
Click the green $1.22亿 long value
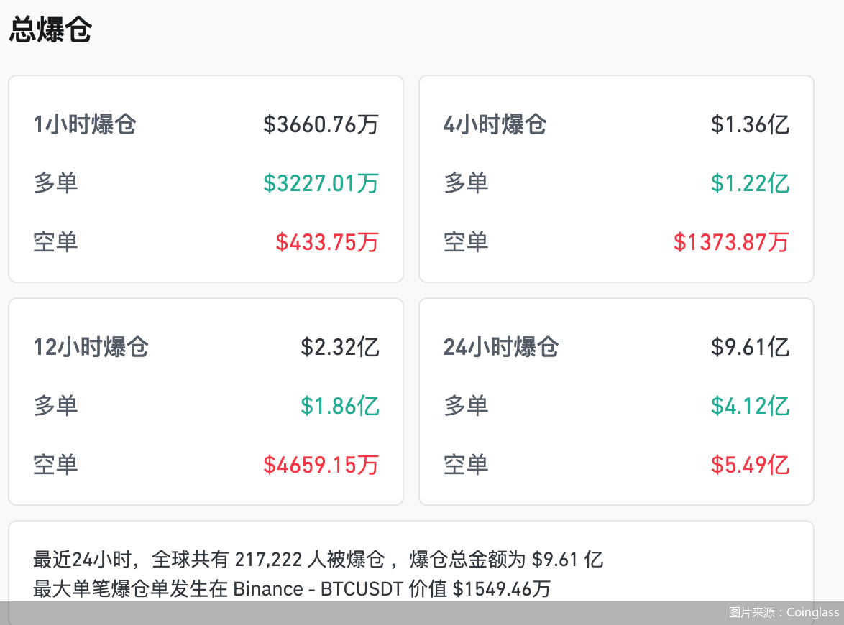tap(750, 183)
